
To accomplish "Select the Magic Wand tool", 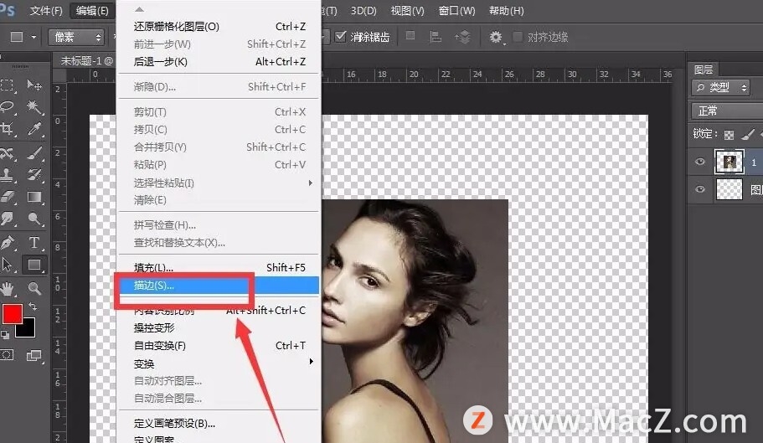I will (34, 107).
